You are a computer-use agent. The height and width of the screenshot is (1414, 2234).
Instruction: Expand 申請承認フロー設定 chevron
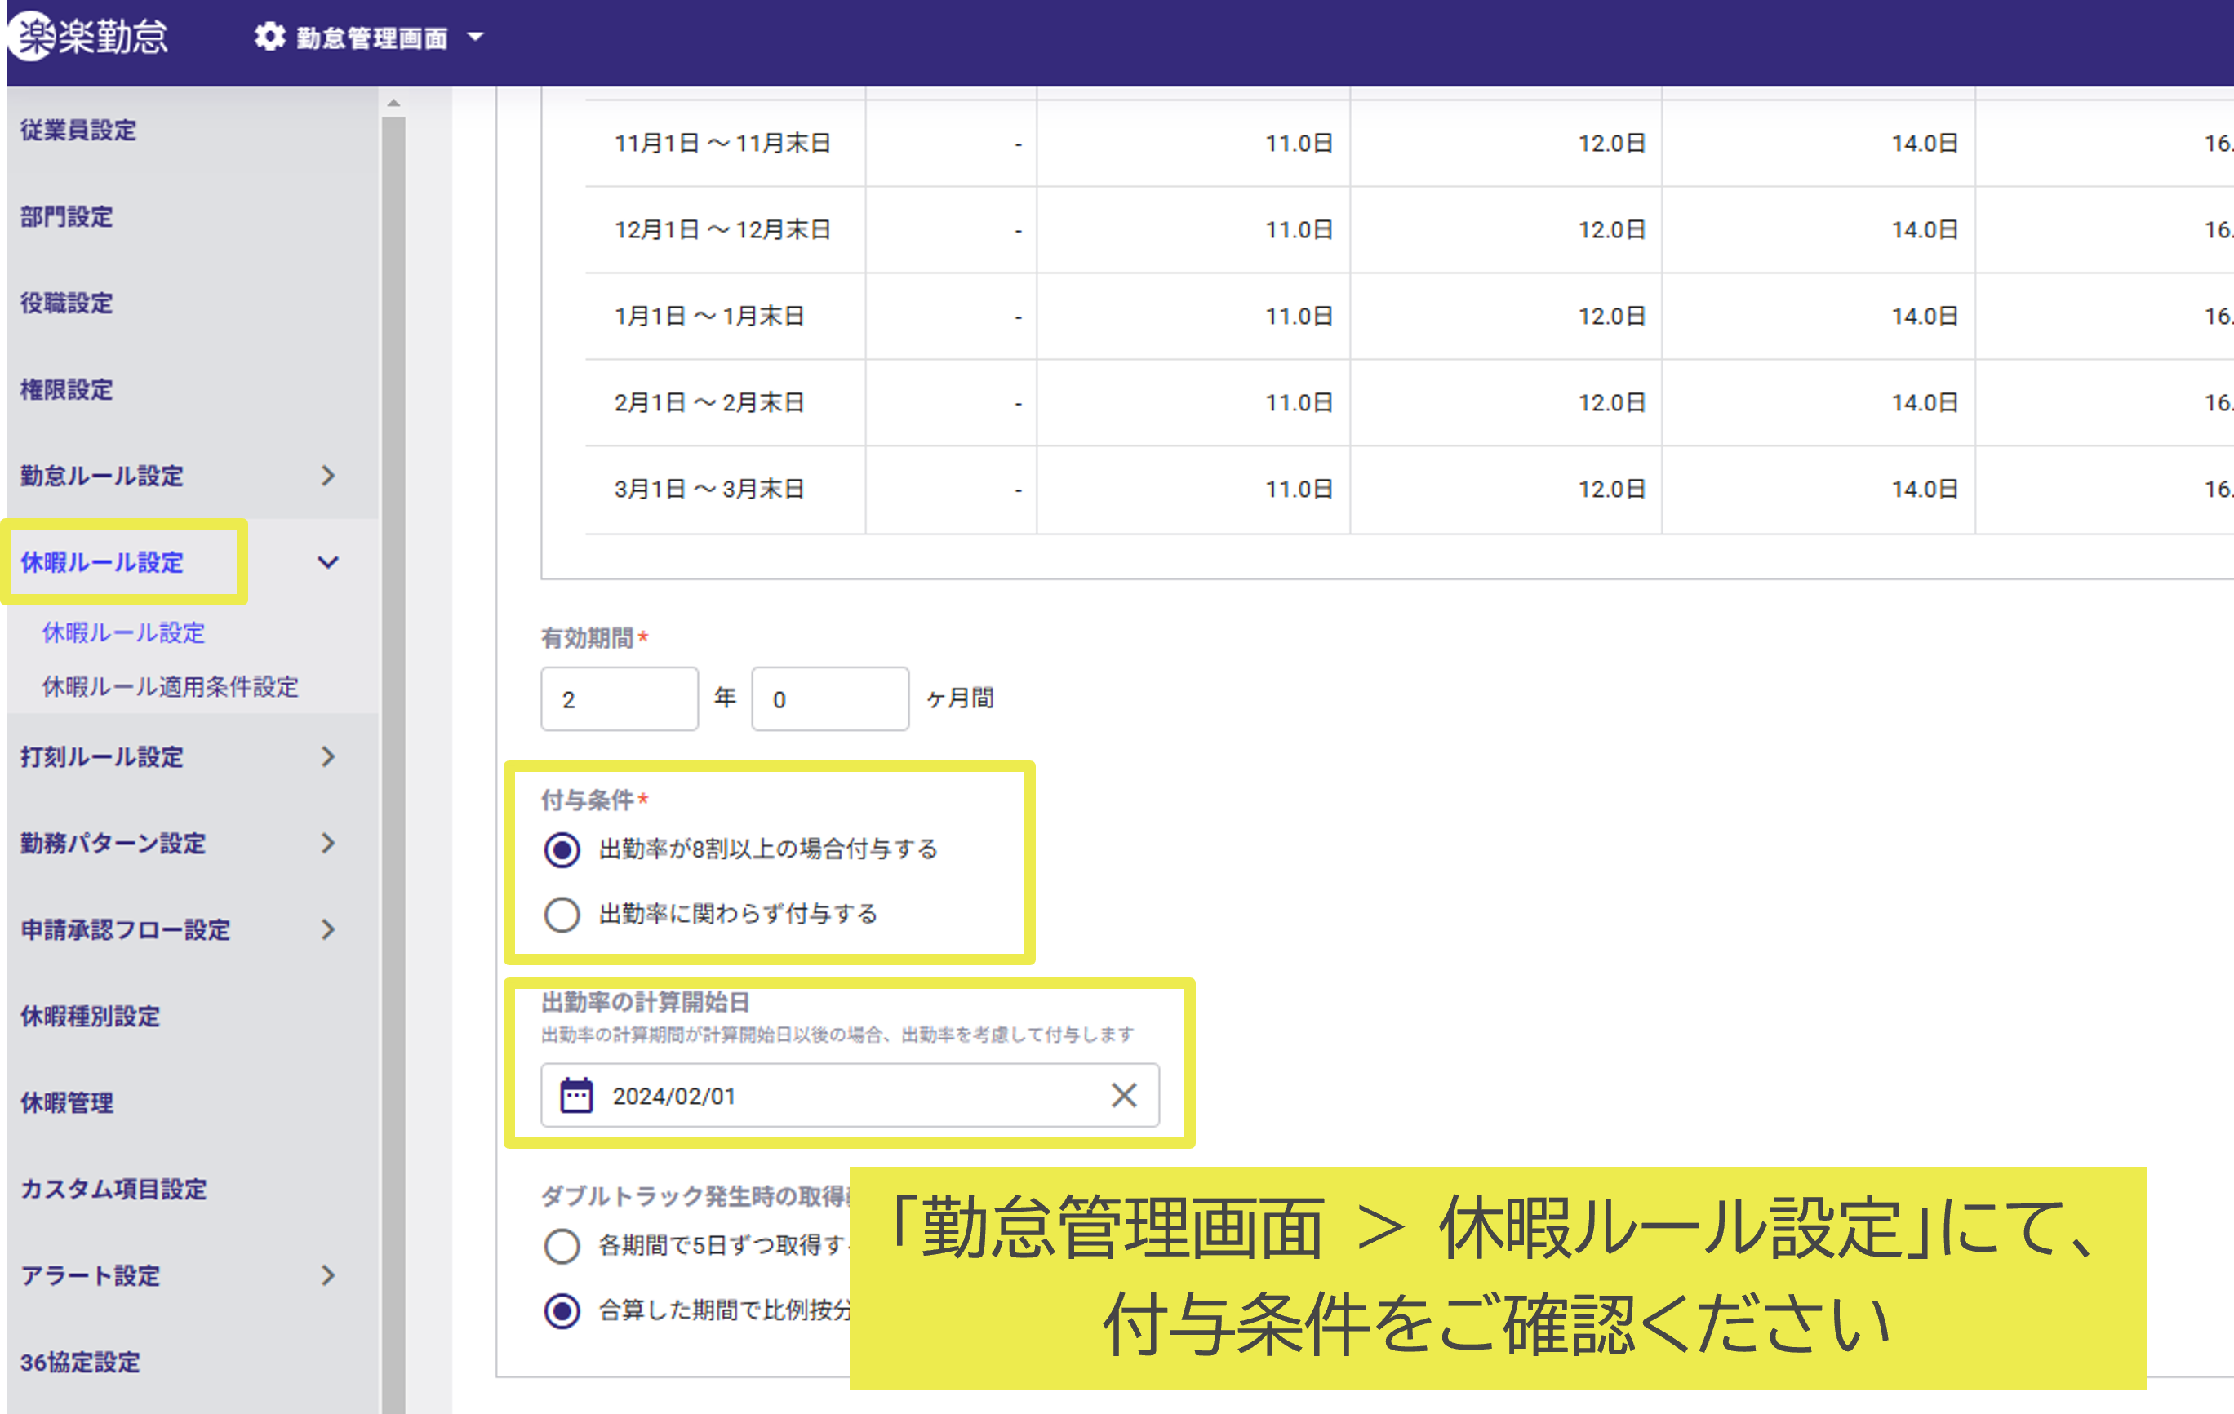coord(327,929)
